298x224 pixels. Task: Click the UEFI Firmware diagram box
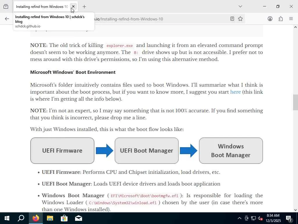[62, 150]
